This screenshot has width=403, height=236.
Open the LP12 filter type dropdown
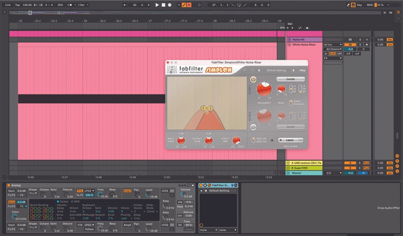[x=89, y=225]
